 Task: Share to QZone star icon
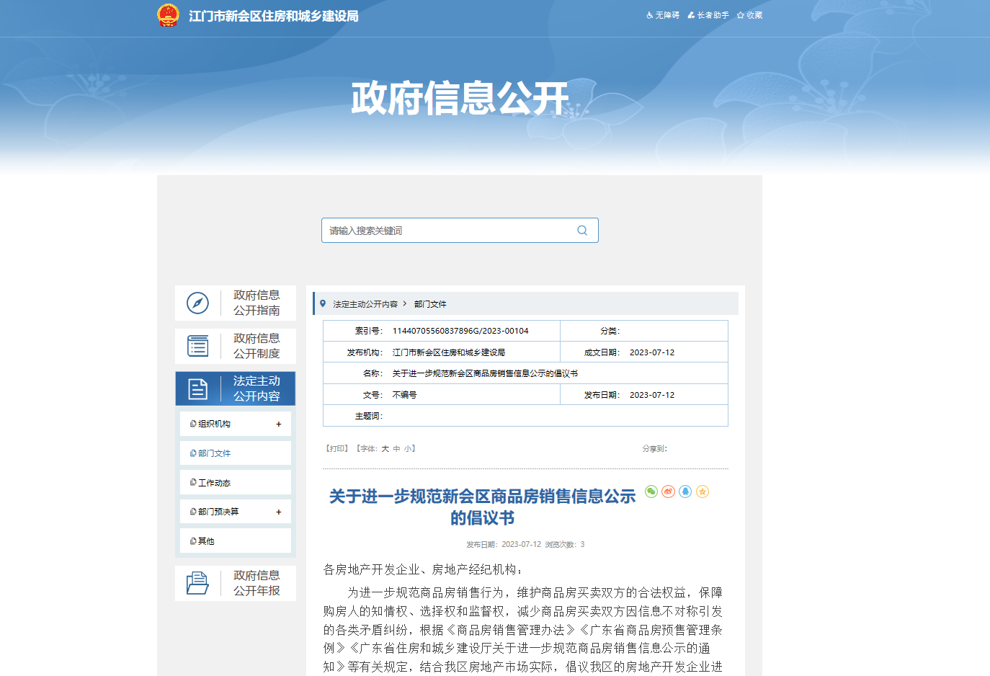pyautogui.click(x=703, y=492)
